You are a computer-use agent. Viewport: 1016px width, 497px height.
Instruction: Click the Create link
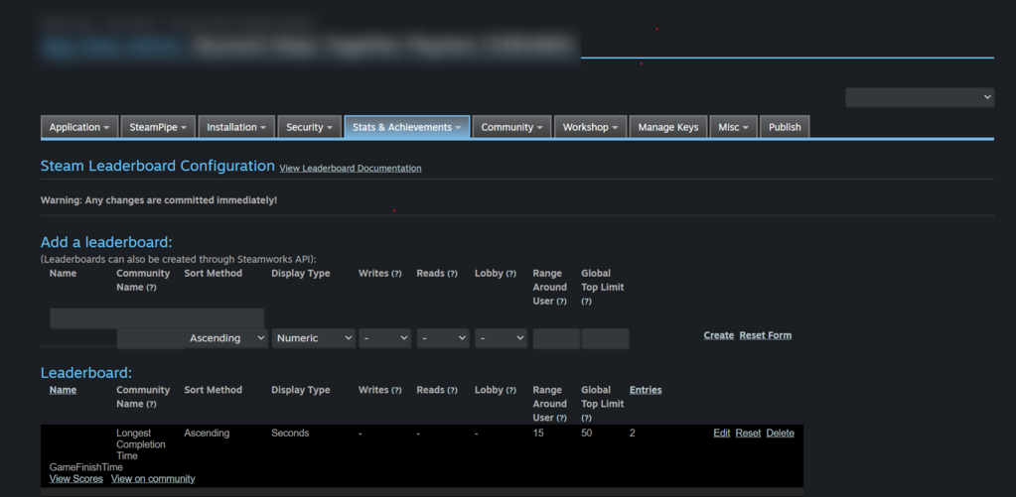point(719,335)
